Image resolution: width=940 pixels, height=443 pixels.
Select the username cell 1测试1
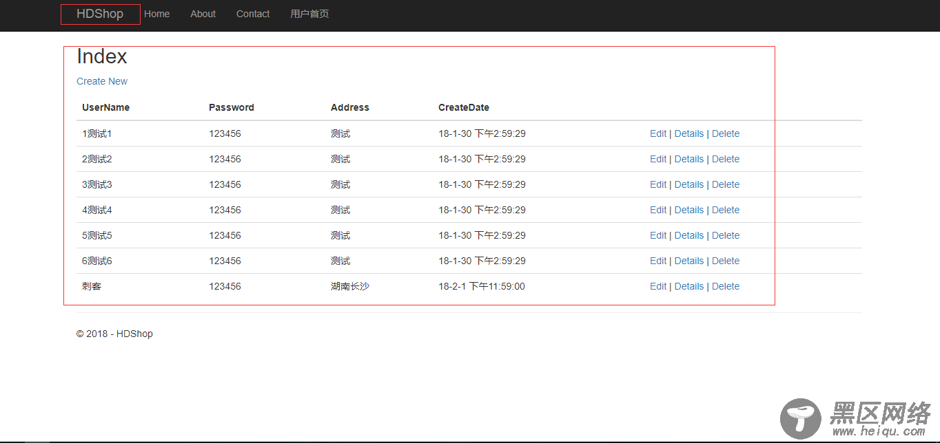(96, 133)
